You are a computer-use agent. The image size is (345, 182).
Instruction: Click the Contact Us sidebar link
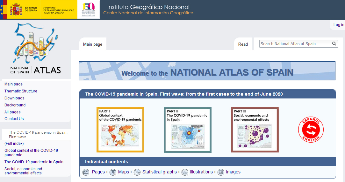pos(14,118)
